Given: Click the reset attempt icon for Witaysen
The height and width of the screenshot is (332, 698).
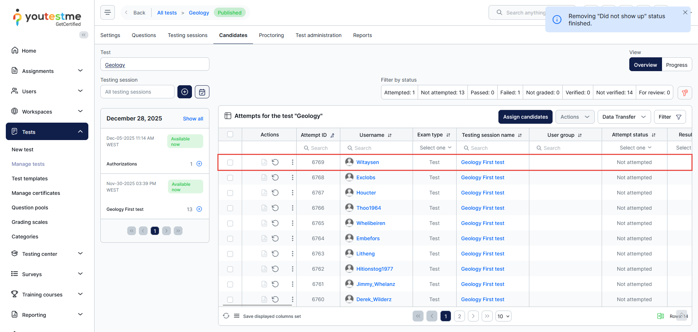Looking at the screenshot, I should pyautogui.click(x=275, y=162).
